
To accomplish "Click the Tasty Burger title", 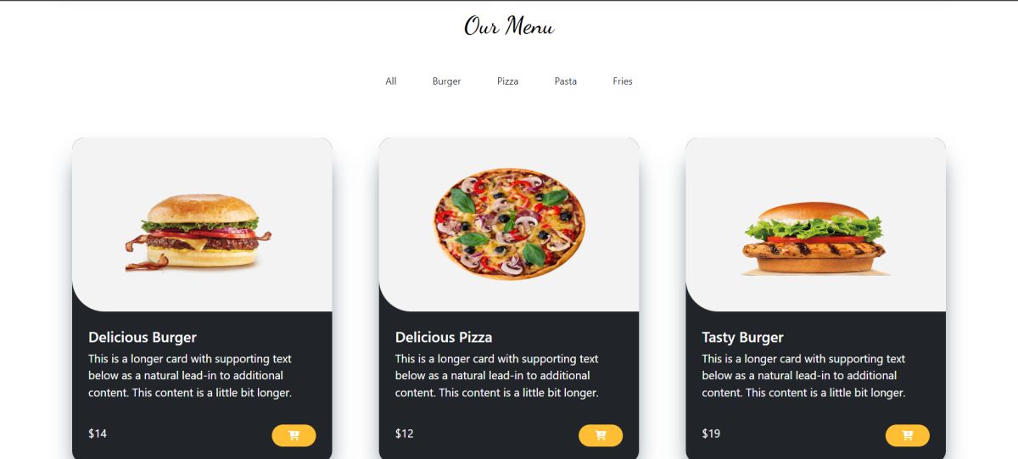I will (743, 337).
